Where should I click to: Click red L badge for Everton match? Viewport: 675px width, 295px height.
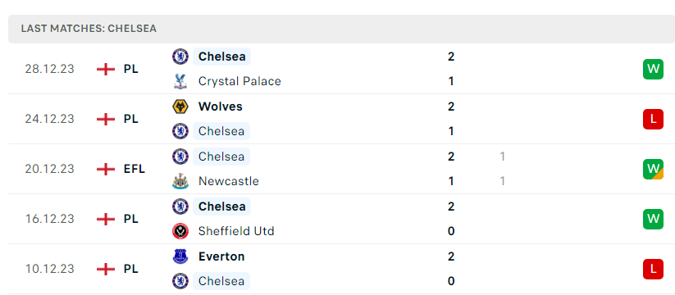point(653,270)
